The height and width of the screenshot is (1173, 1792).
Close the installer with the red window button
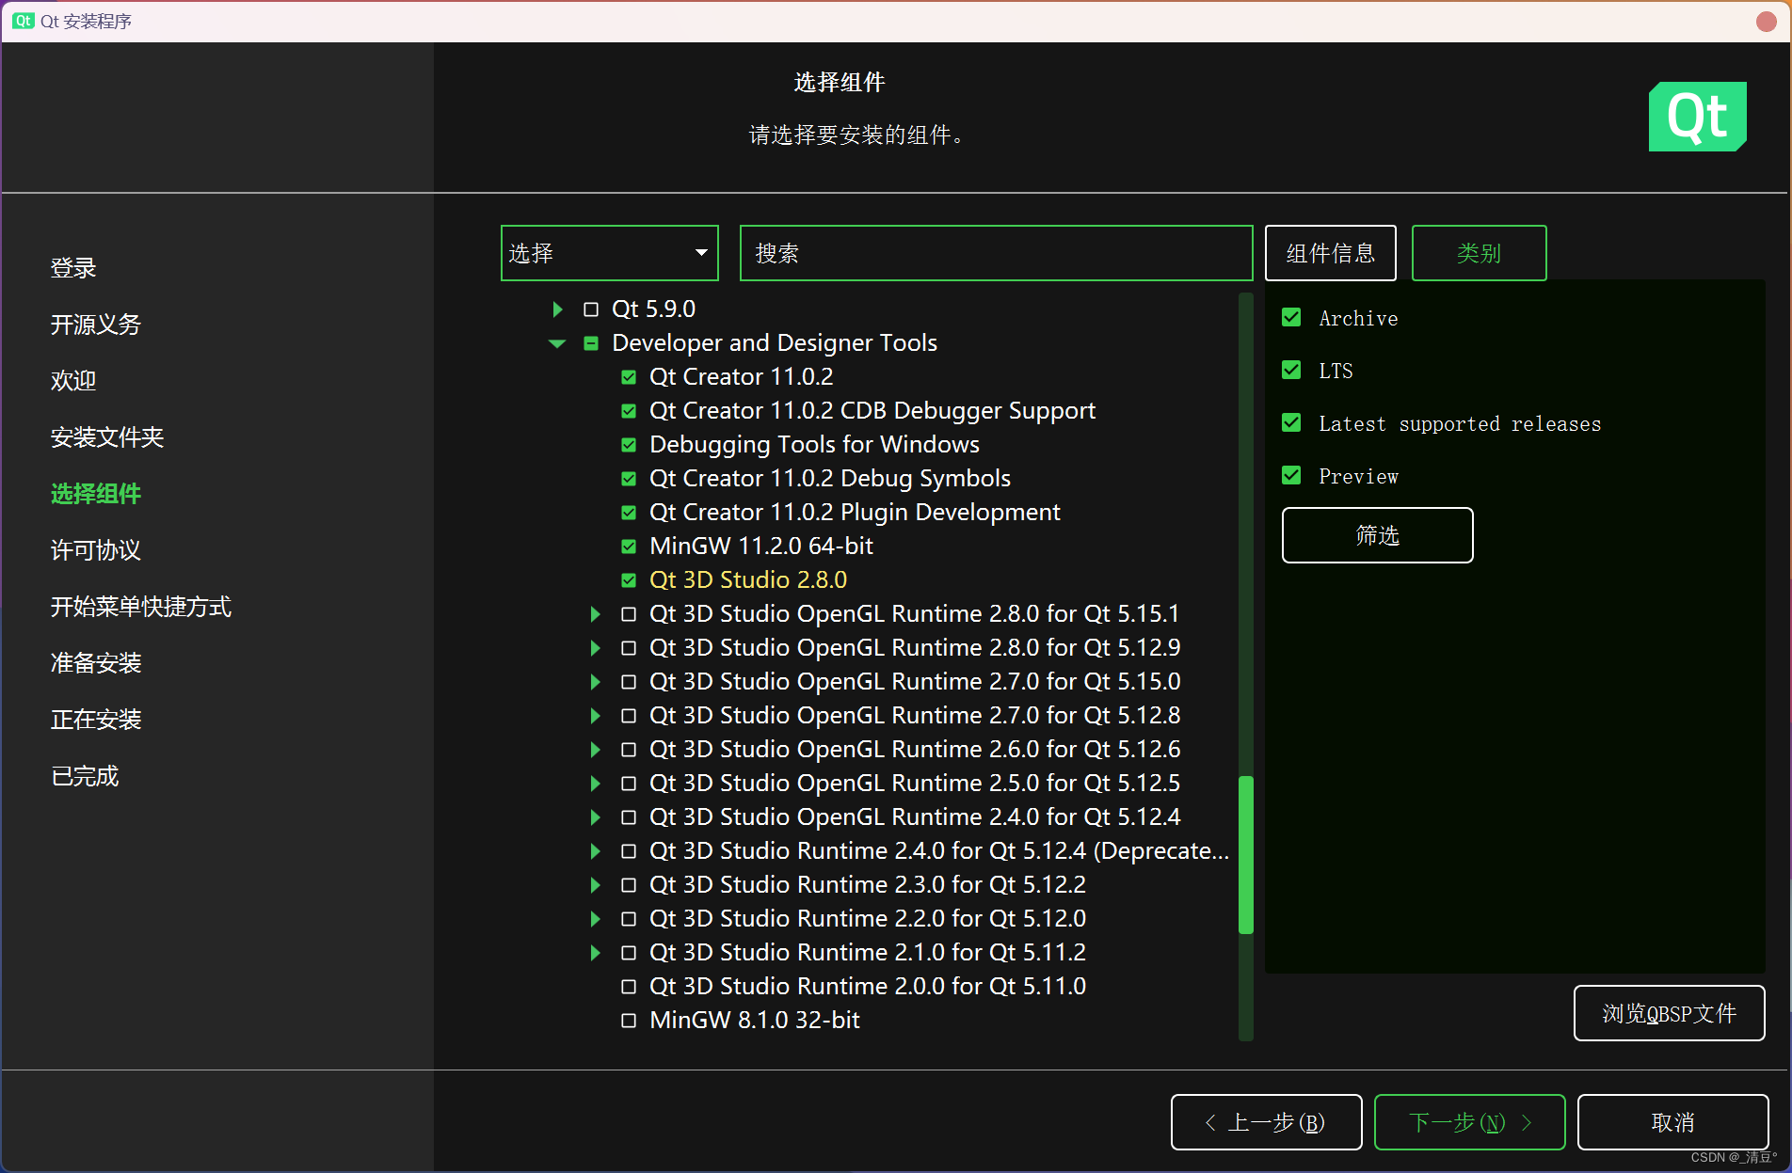point(1766,21)
